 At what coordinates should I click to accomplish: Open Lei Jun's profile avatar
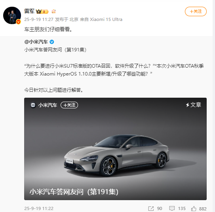click(x=12, y=15)
